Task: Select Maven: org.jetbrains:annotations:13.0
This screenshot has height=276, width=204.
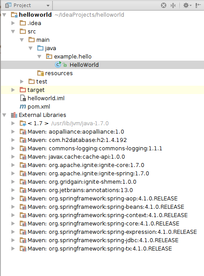Action: pos(80,190)
